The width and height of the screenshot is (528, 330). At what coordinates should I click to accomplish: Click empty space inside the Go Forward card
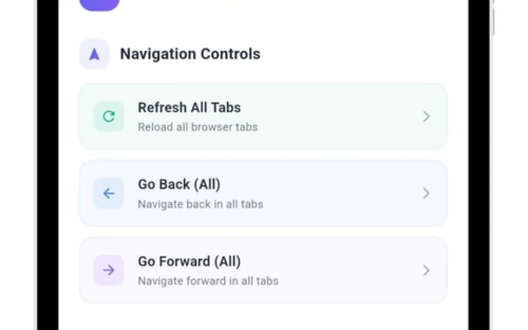pyautogui.click(x=341, y=271)
